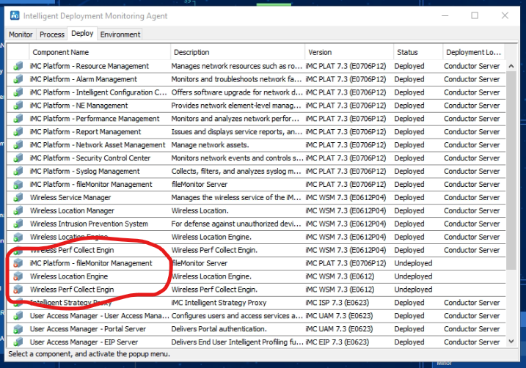Click the 'iMC Intelligent Strategy Proxy' description
Viewport: 526px width, 368px height.
click(x=219, y=303)
